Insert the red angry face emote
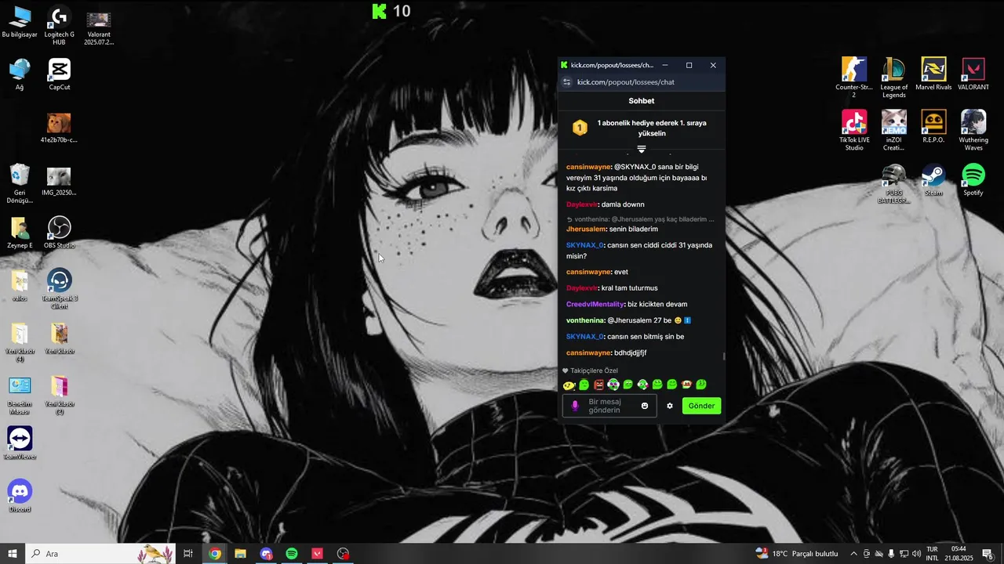The height and width of the screenshot is (564, 1004). [x=598, y=385]
